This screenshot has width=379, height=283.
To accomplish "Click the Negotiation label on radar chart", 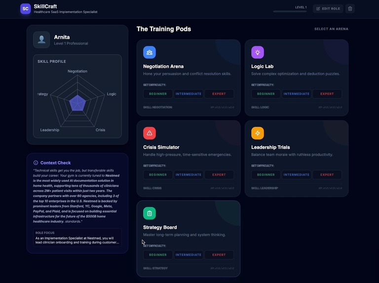I will click(77, 71).
